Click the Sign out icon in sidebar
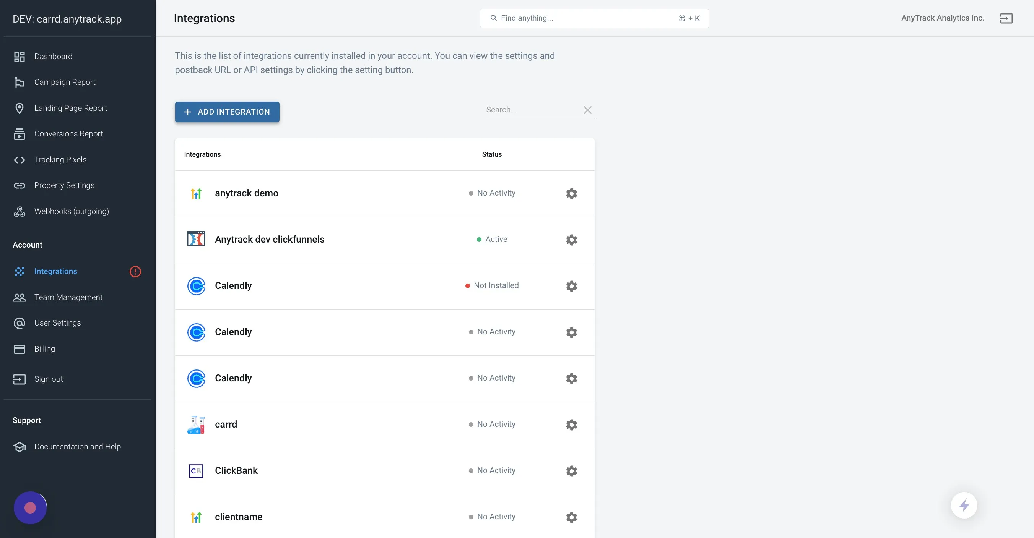 (19, 379)
